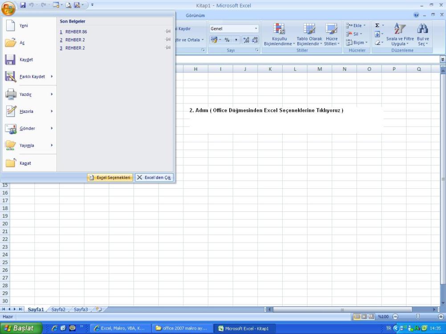Switch to the Sayfa1 sheet tab
This screenshot has height=334, width=446.
point(36,309)
